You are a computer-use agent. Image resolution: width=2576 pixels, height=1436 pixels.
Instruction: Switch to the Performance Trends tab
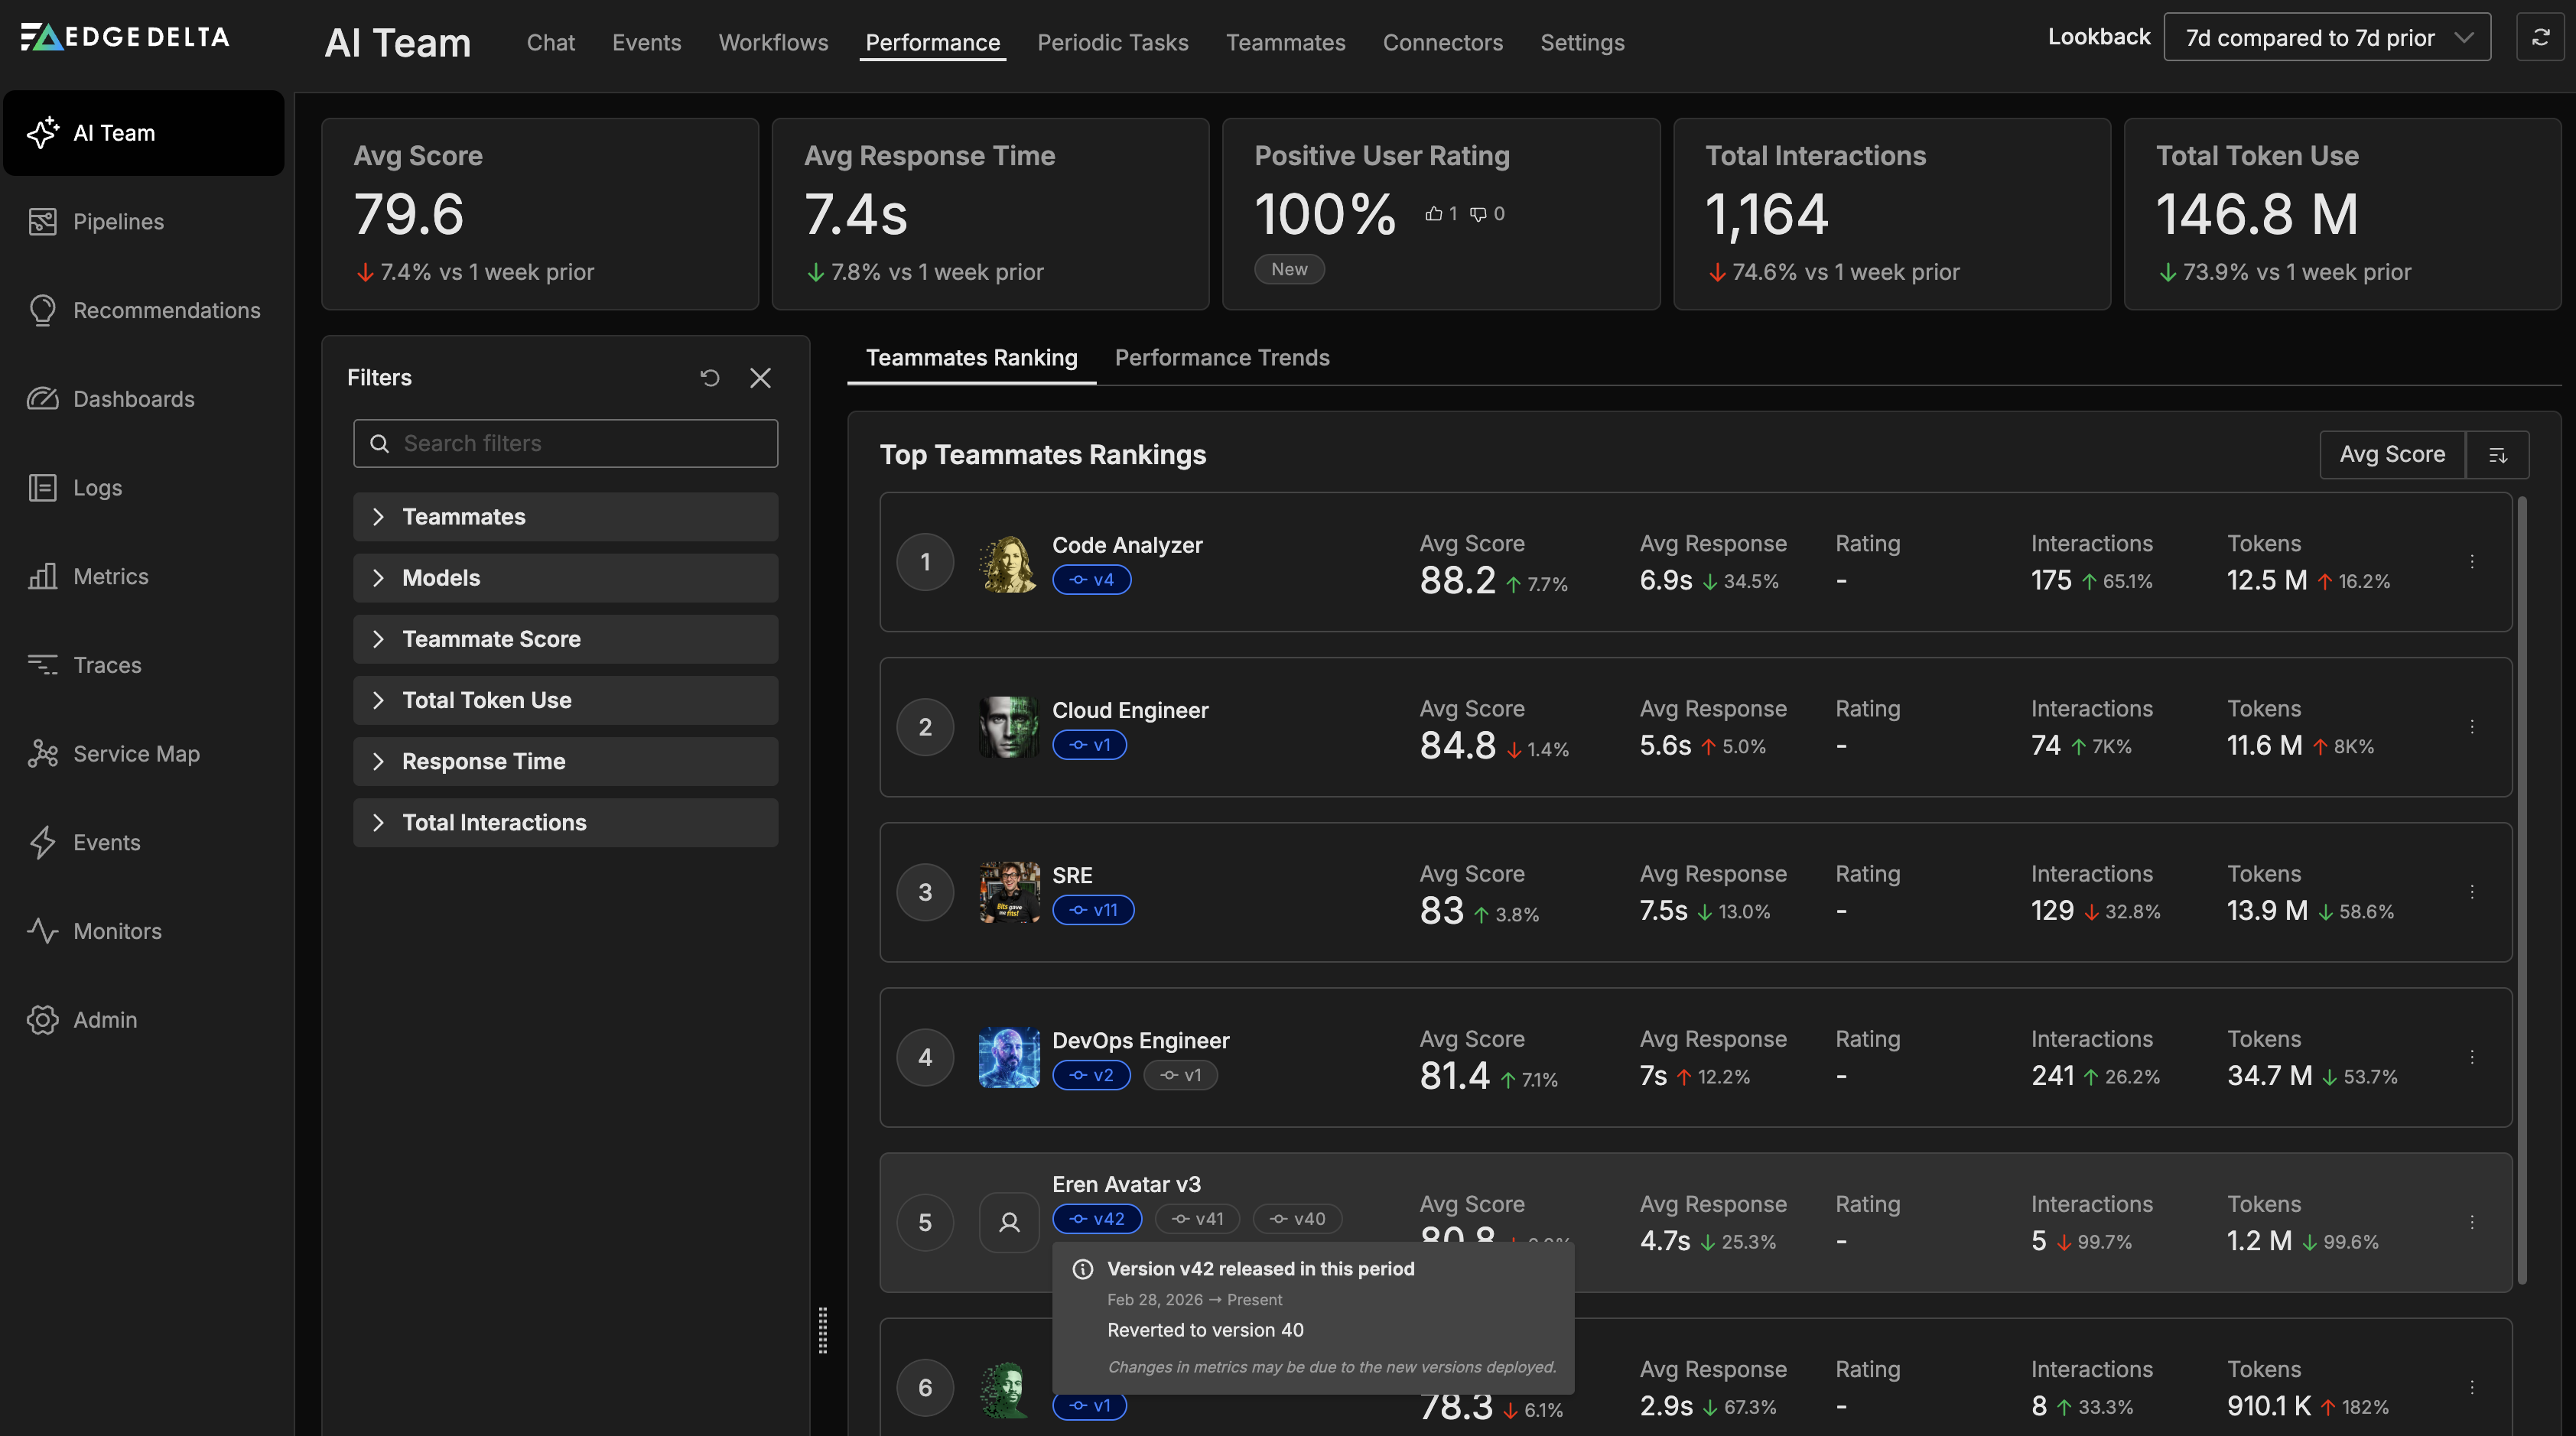pos(1222,357)
